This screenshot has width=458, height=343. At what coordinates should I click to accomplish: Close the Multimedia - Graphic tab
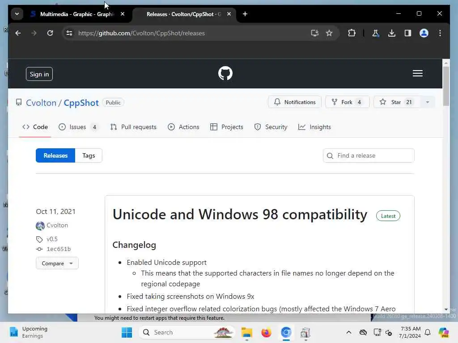[x=123, y=14]
